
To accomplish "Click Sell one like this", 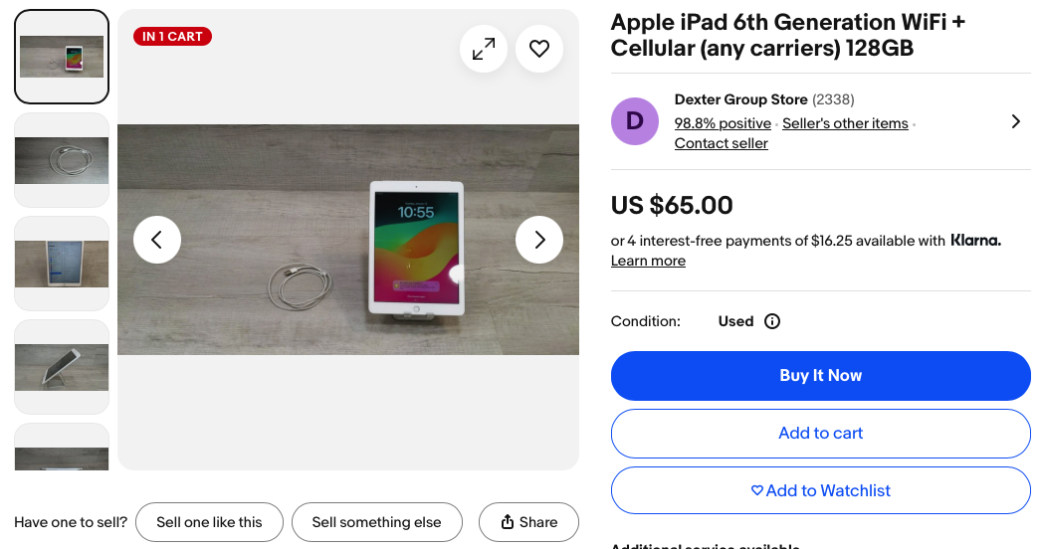I will 209,522.
